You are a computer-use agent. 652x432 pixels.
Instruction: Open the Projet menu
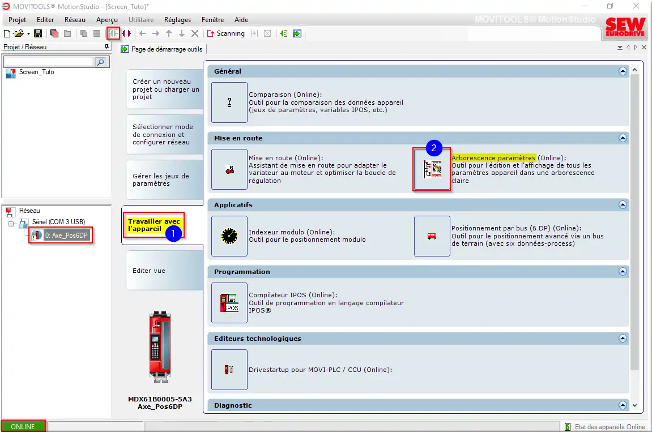click(17, 20)
